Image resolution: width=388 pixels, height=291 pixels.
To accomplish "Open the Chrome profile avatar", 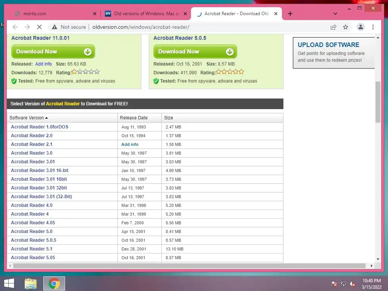I will pos(361,27).
